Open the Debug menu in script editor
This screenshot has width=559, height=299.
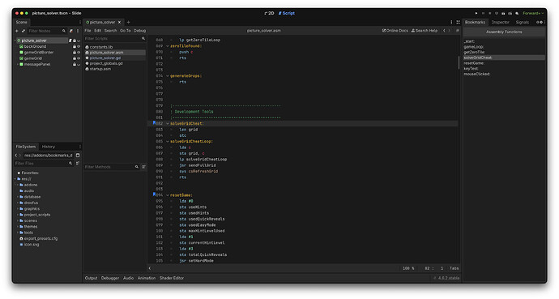pyautogui.click(x=139, y=31)
